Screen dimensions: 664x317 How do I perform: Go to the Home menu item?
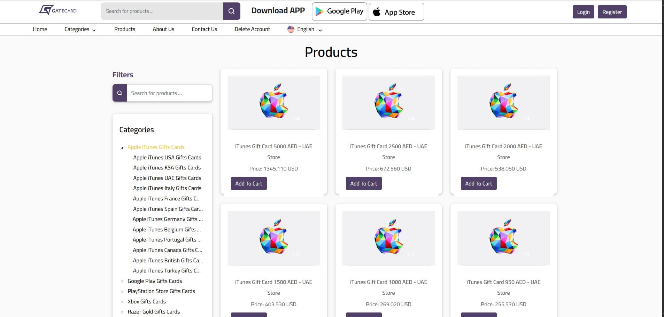pyautogui.click(x=40, y=29)
